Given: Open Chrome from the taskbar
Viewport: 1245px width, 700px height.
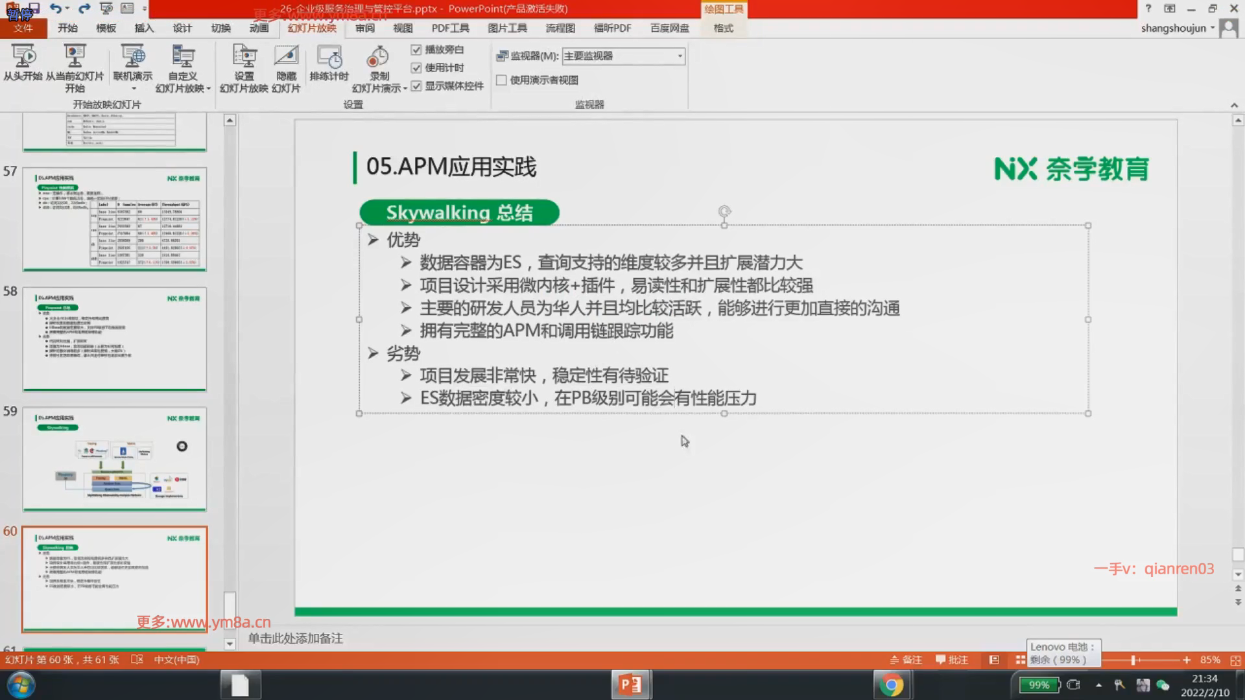Looking at the screenshot, I should click(x=891, y=685).
